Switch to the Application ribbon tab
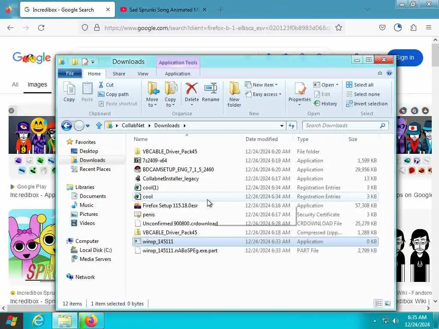 point(177,74)
